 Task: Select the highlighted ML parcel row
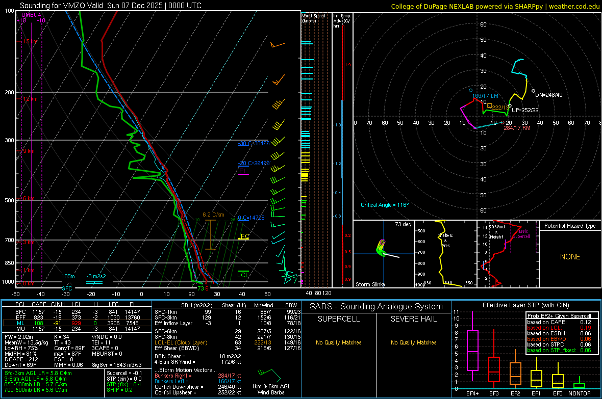point(77,323)
